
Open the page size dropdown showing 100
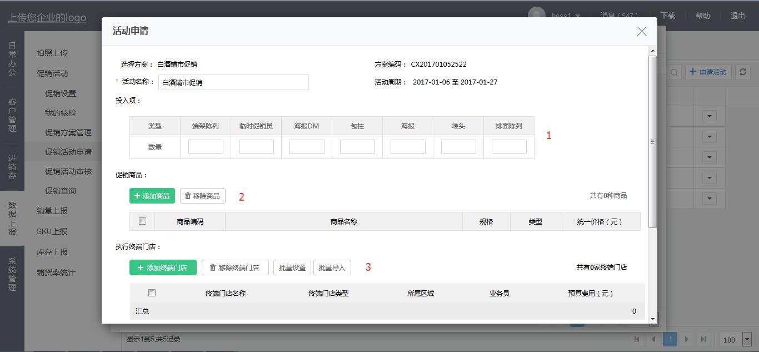[747, 339]
